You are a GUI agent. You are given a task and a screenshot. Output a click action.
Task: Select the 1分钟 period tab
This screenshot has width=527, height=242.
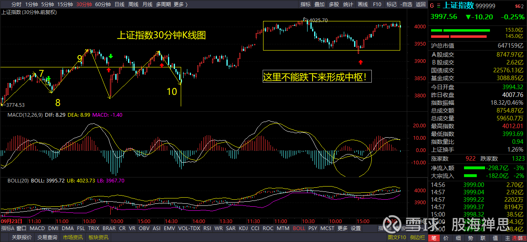point(31,5)
